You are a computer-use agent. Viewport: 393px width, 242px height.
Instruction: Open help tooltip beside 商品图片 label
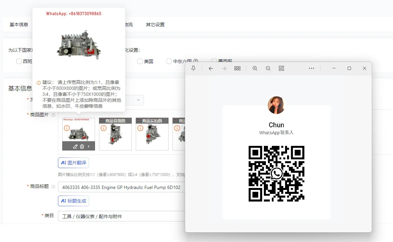click(53, 115)
